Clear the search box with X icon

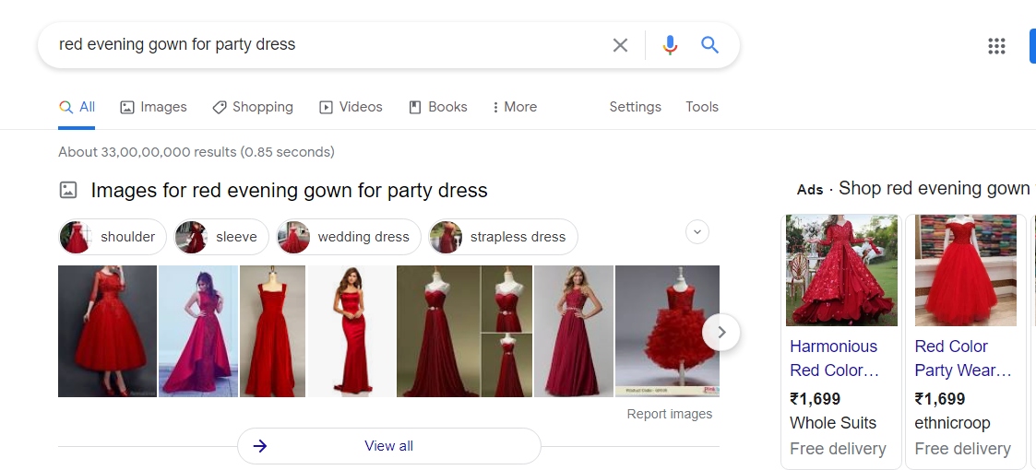point(620,45)
